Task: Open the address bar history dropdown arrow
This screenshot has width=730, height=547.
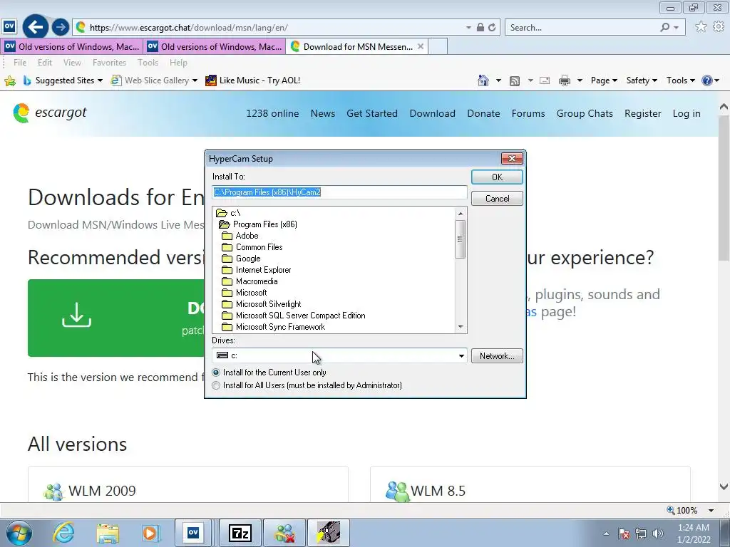Action: point(468,28)
